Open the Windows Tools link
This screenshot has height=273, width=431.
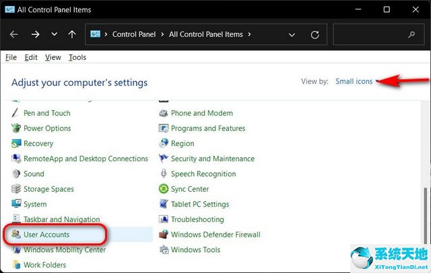195,249
